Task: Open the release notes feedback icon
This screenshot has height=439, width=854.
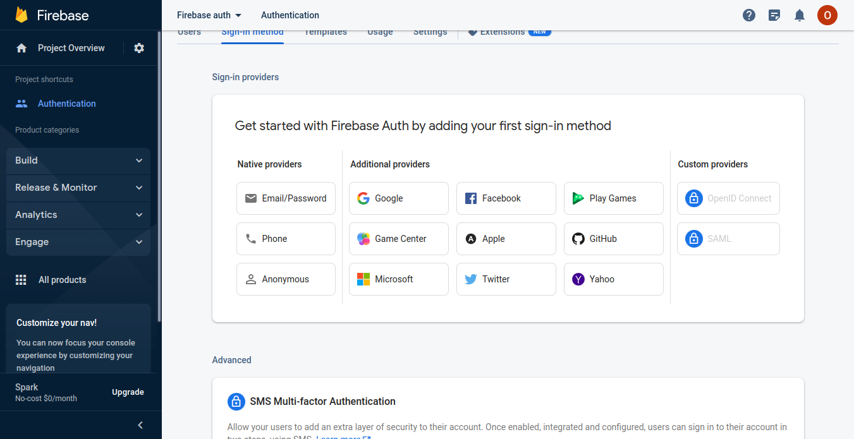Action: click(x=774, y=15)
